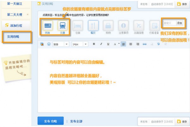Toggle the 交通 transport tag icon
Image resolution: width=190 pixels, height=127 pixels.
pyautogui.click(x=62, y=26)
